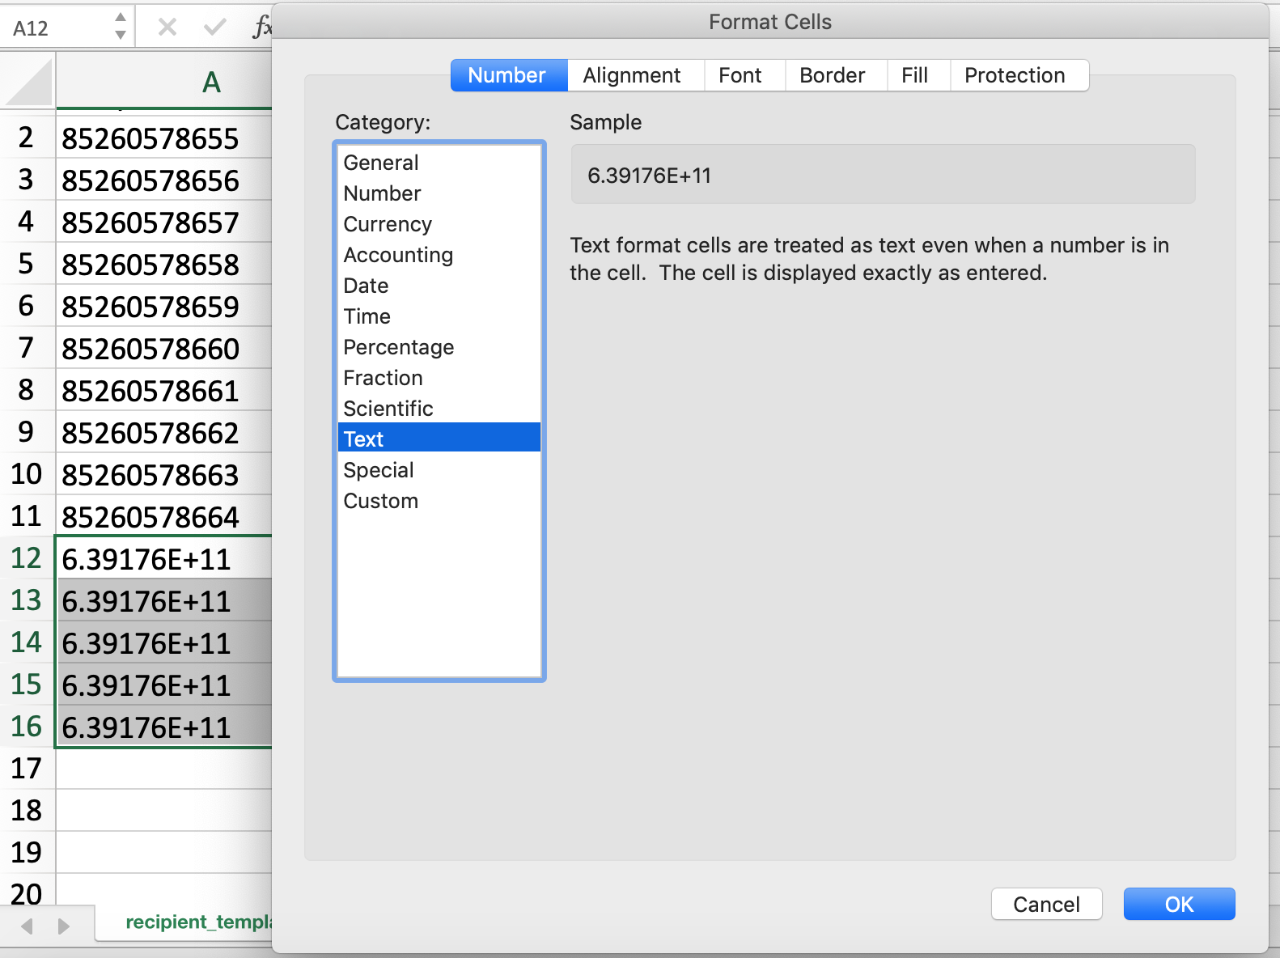Select row 10 header
This screenshot has height=958, width=1280.
tap(27, 474)
